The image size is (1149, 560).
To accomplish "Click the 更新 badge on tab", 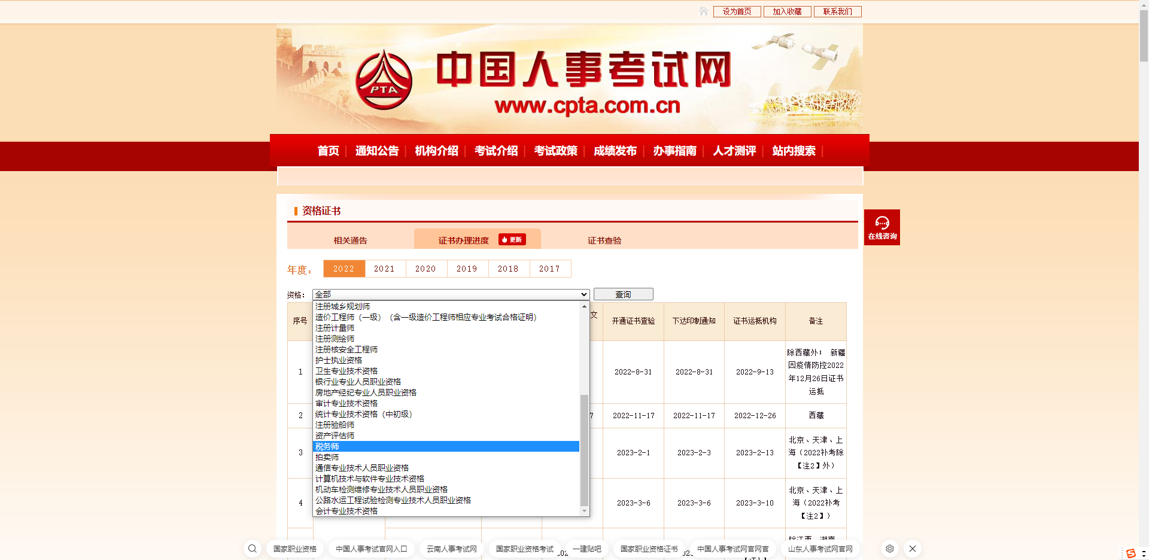I will click(x=512, y=239).
